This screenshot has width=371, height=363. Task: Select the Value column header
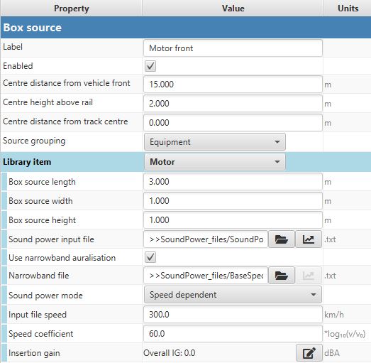(233, 9)
